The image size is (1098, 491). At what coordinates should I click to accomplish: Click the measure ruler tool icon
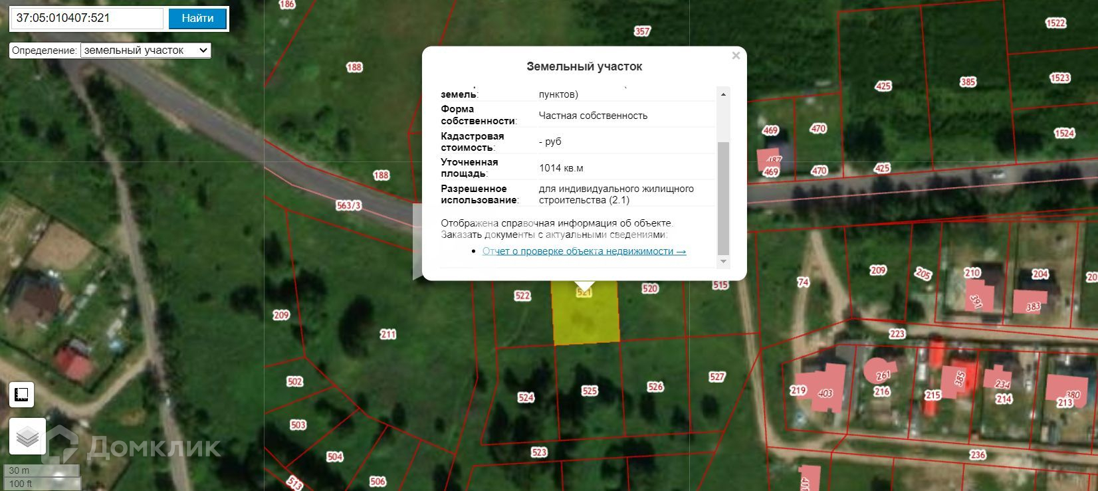21,395
